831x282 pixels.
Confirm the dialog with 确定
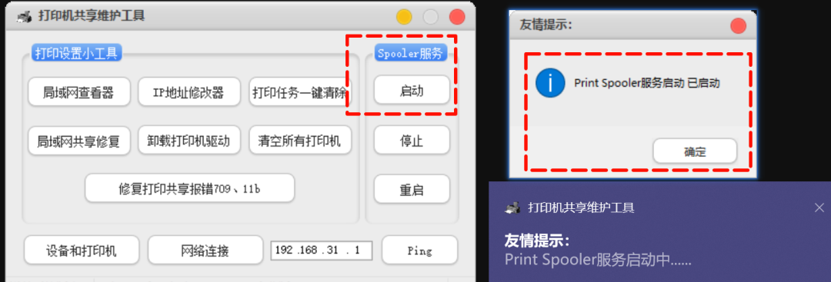tap(694, 152)
